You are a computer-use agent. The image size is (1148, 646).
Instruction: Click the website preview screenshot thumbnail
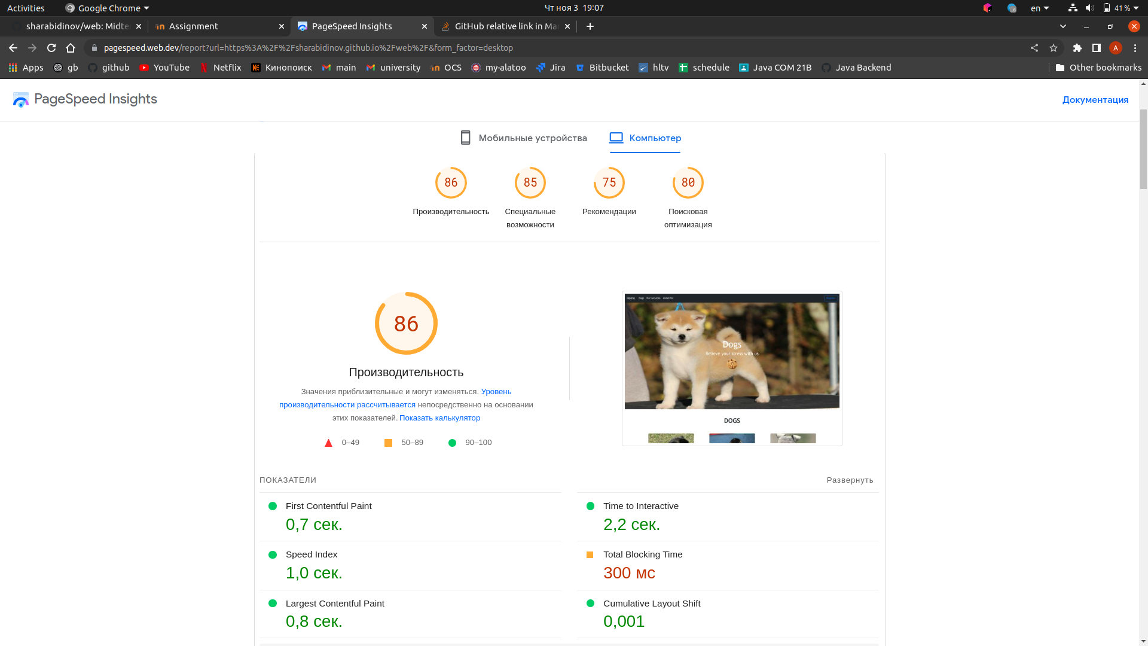tap(732, 368)
